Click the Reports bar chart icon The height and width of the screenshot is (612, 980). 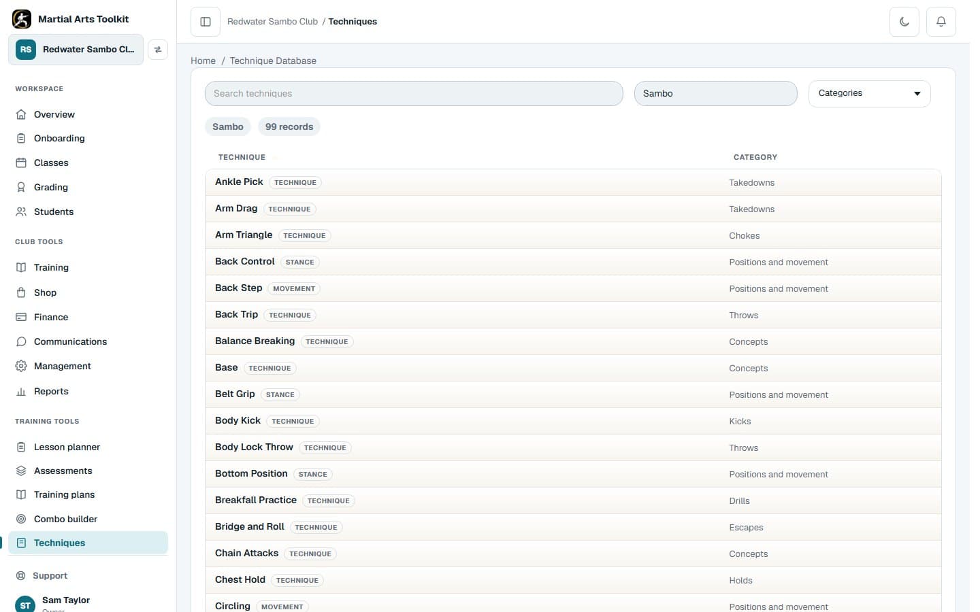click(21, 391)
